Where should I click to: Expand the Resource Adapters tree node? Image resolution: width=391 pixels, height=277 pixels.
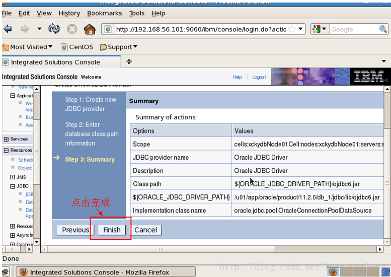(x=13, y=226)
